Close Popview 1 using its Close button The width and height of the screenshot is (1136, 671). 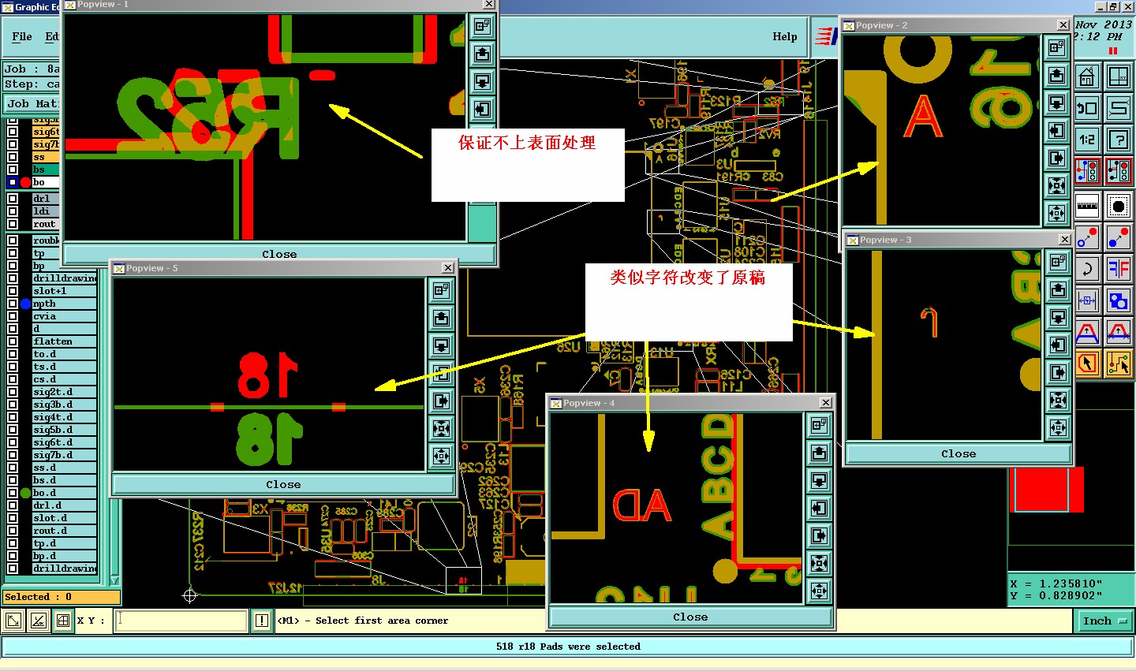click(279, 254)
